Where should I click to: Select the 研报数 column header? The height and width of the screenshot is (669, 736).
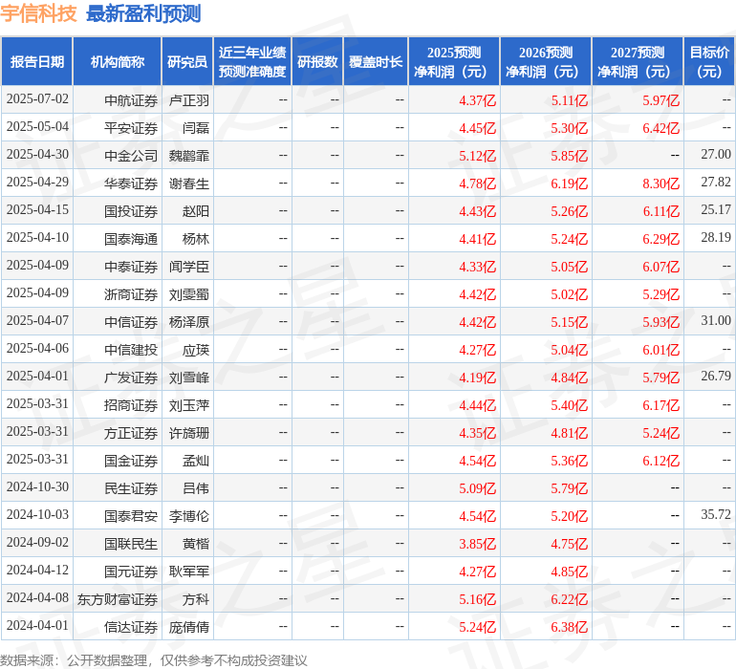coord(317,61)
